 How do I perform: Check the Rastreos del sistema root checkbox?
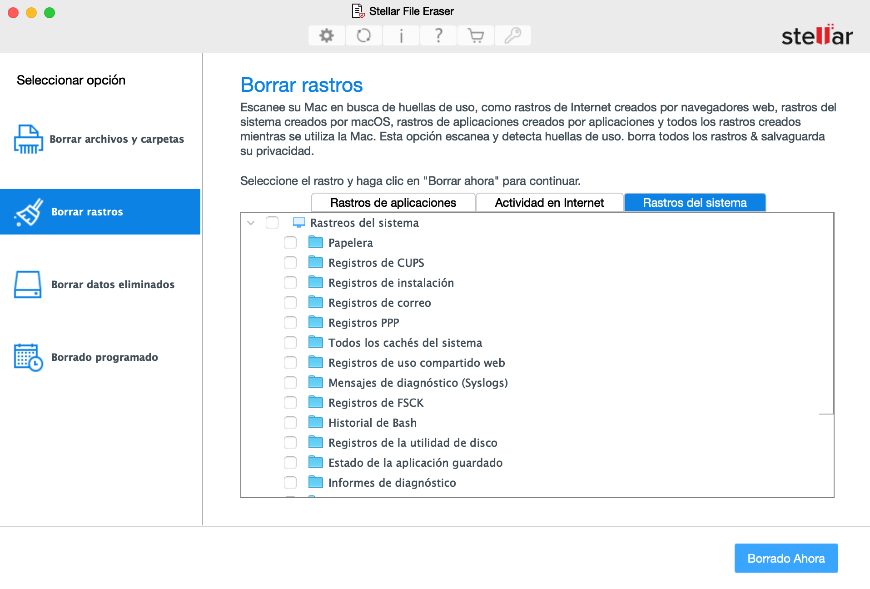(272, 223)
